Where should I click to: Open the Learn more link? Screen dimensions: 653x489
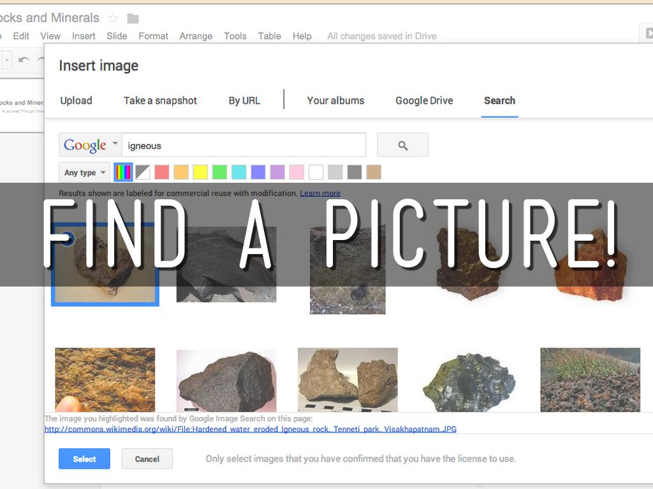(320, 193)
